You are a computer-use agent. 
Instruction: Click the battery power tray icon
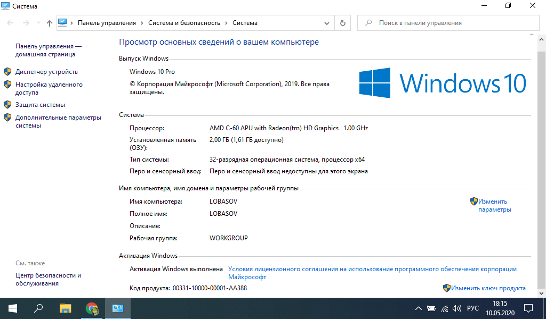pyautogui.click(x=431, y=308)
